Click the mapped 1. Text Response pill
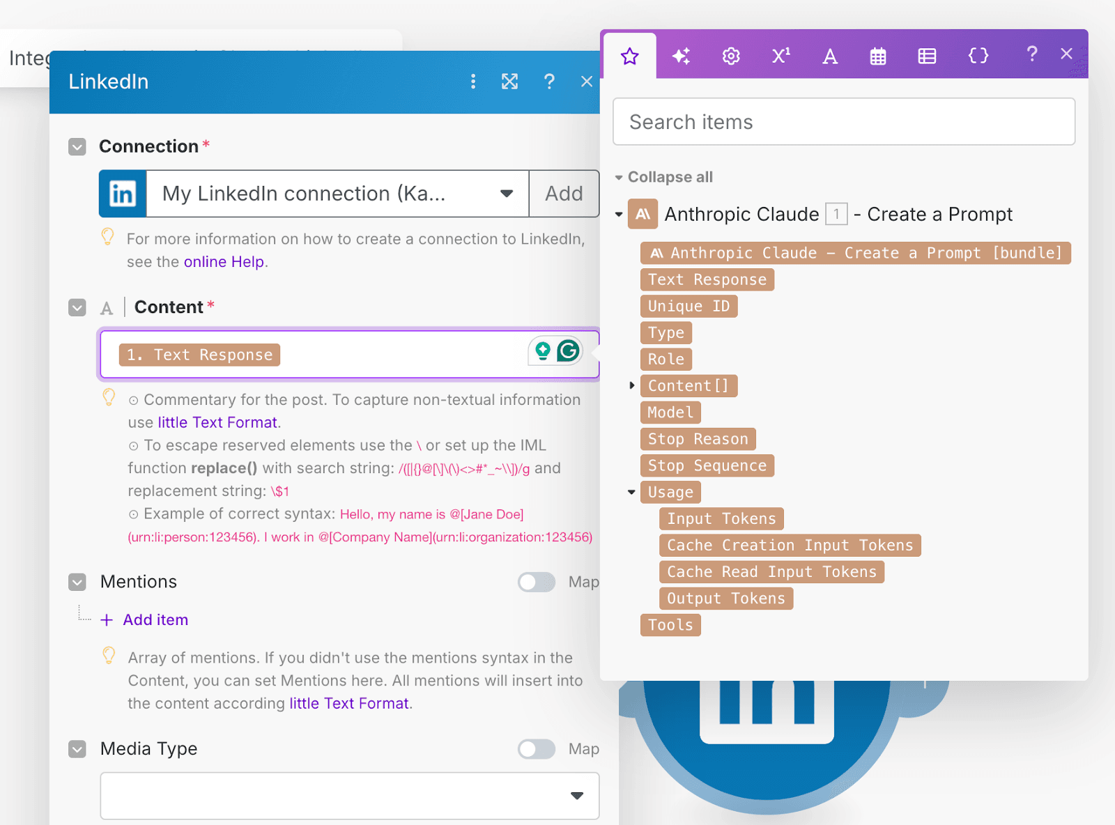 [x=199, y=355]
